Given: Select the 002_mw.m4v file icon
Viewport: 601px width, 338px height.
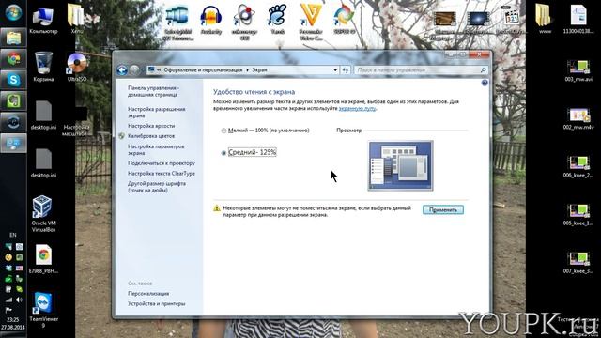Looking at the screenshot, I should pos(578,118).
